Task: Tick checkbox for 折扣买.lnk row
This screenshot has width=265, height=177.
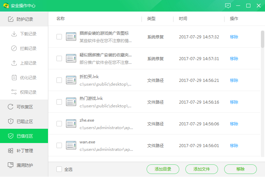Action: pyautogui.click(x=59, y=80)
